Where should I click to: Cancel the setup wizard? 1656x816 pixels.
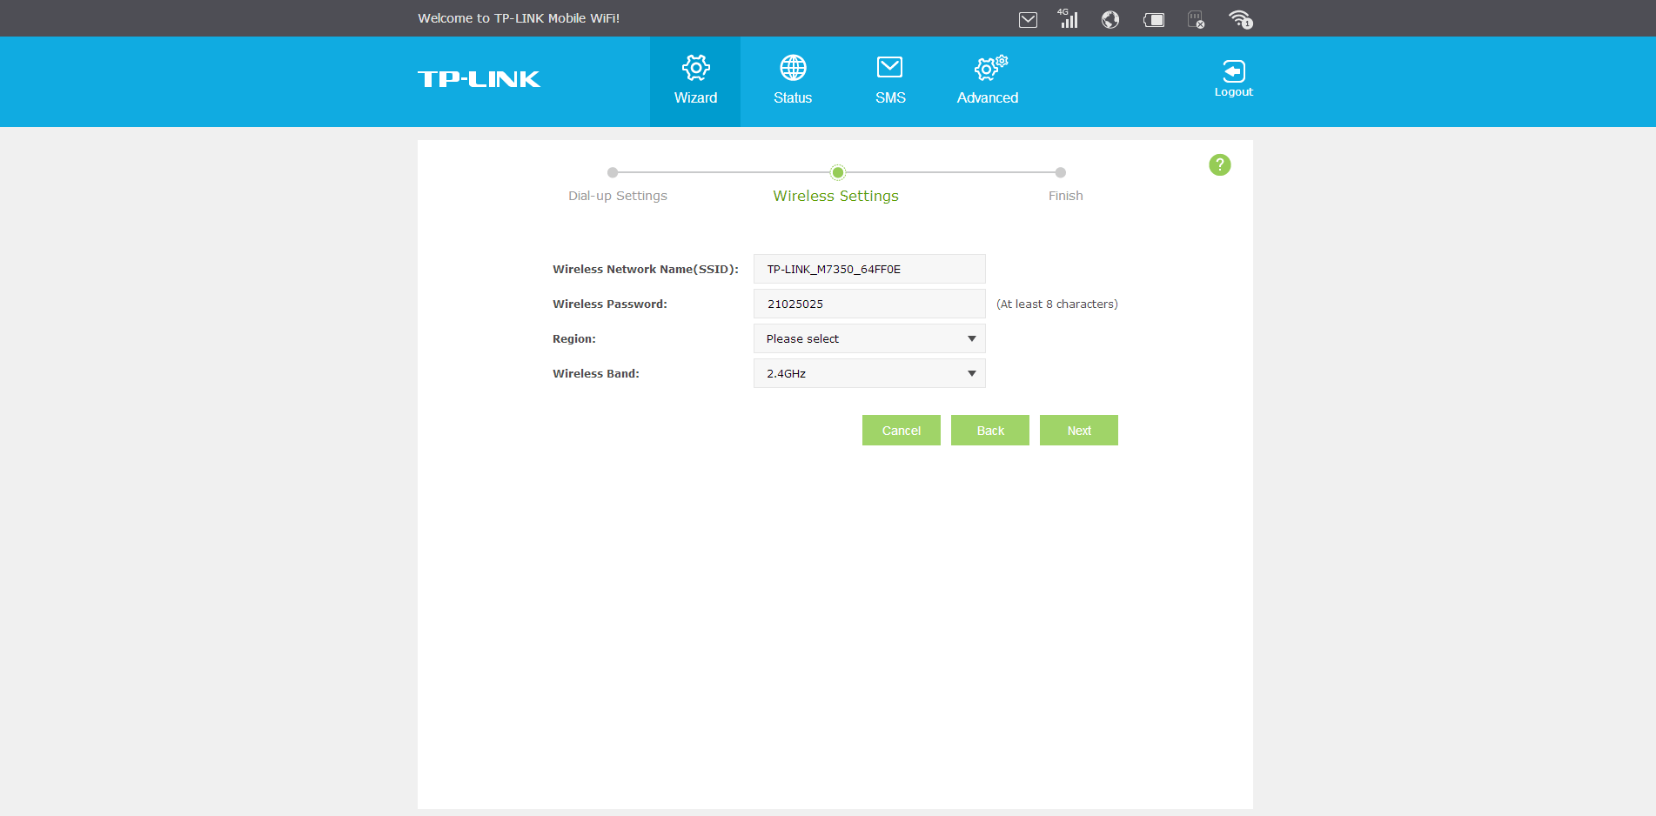click(x=901, y=431)
